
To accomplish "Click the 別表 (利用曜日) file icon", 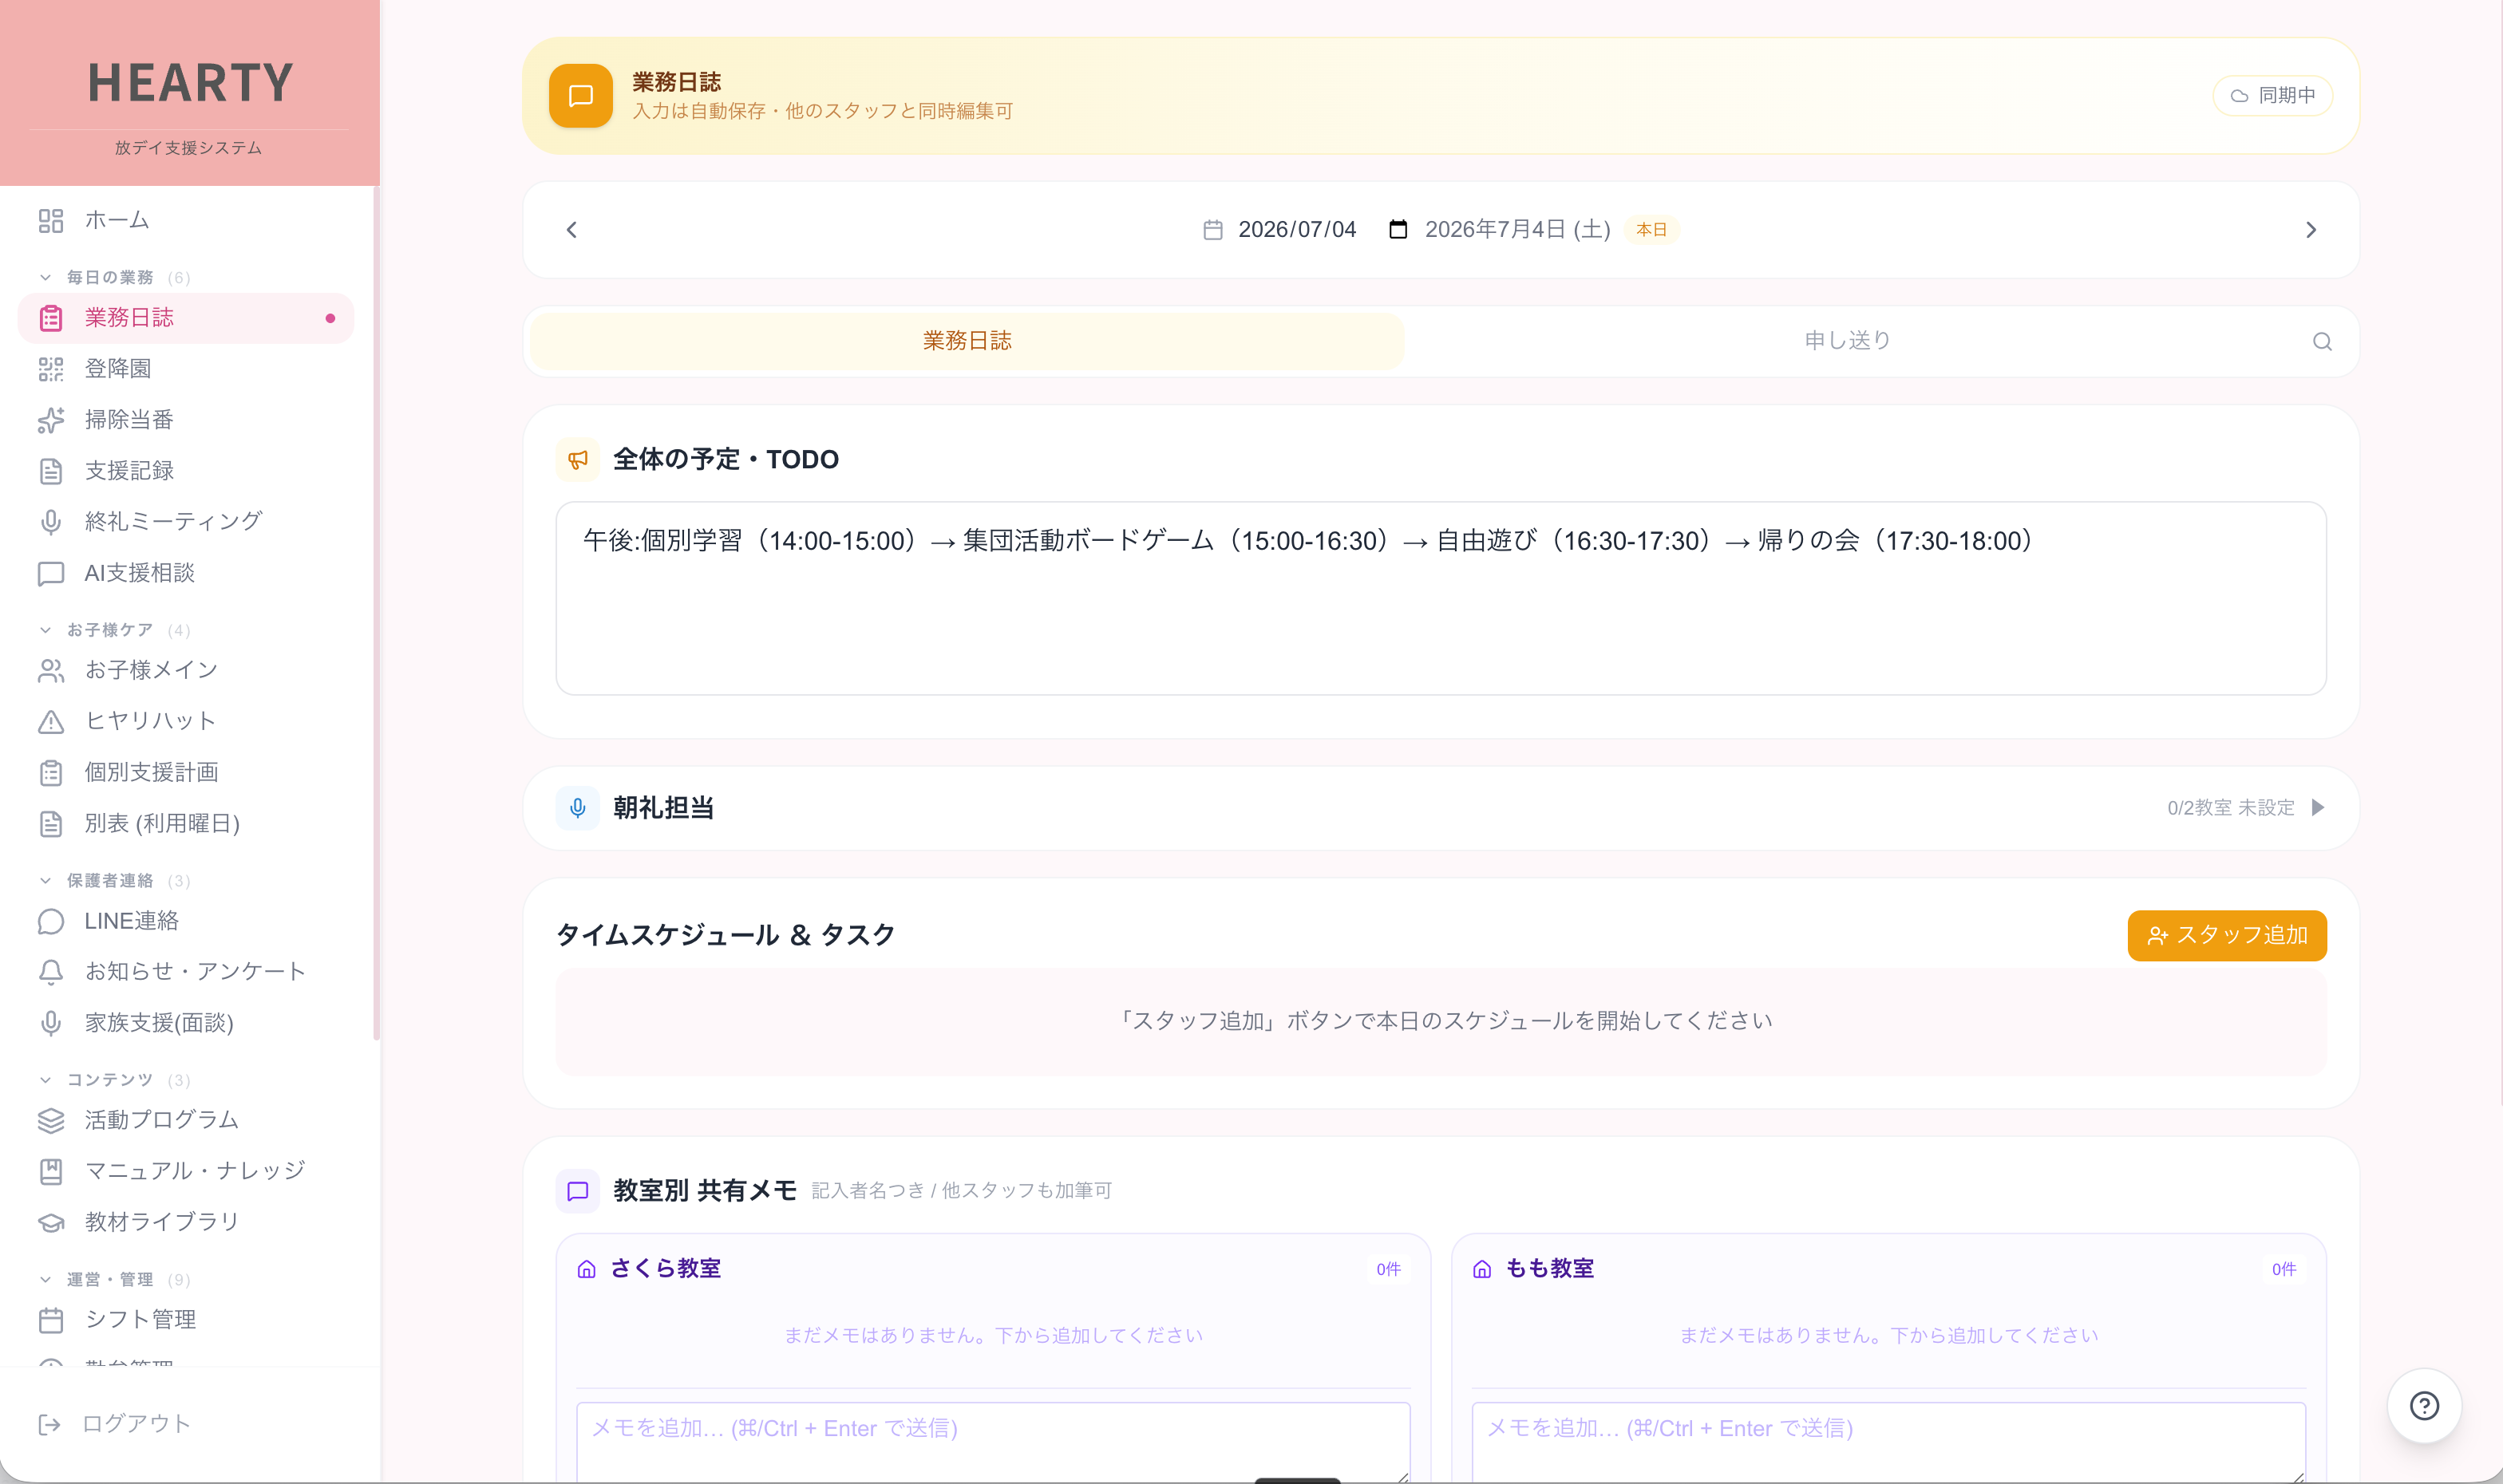I will [51, 824].
